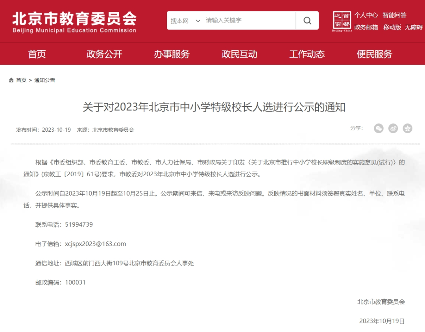Screen dimensions: 425x332
Task: Share via the WeChat icon
Action: (379, 128)
